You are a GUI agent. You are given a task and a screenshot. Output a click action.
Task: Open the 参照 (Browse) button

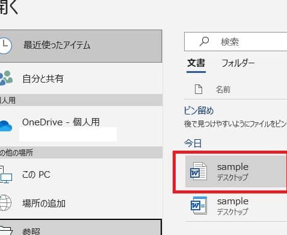coord(81,227)
